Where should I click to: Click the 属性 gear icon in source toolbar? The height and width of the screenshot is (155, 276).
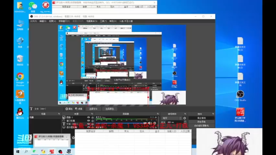(67, 109)
